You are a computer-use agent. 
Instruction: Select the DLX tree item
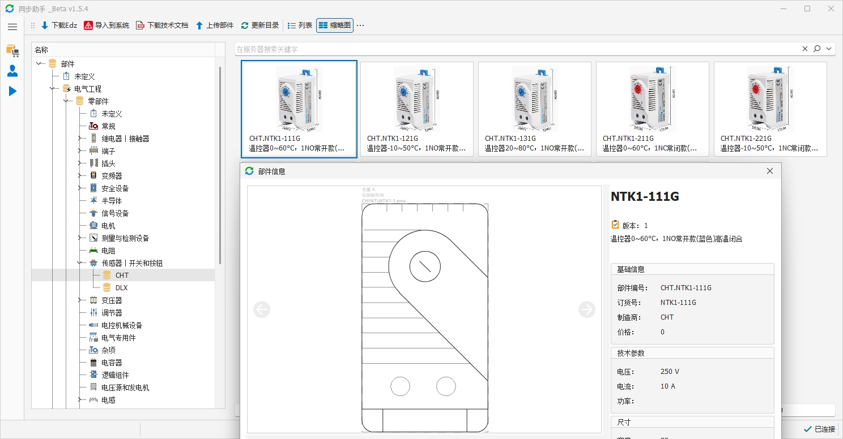pos(121,288)
